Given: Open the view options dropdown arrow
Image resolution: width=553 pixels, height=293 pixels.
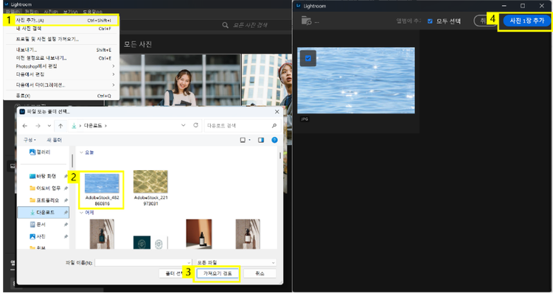Looking at the screenshot, I should point(250,140).
